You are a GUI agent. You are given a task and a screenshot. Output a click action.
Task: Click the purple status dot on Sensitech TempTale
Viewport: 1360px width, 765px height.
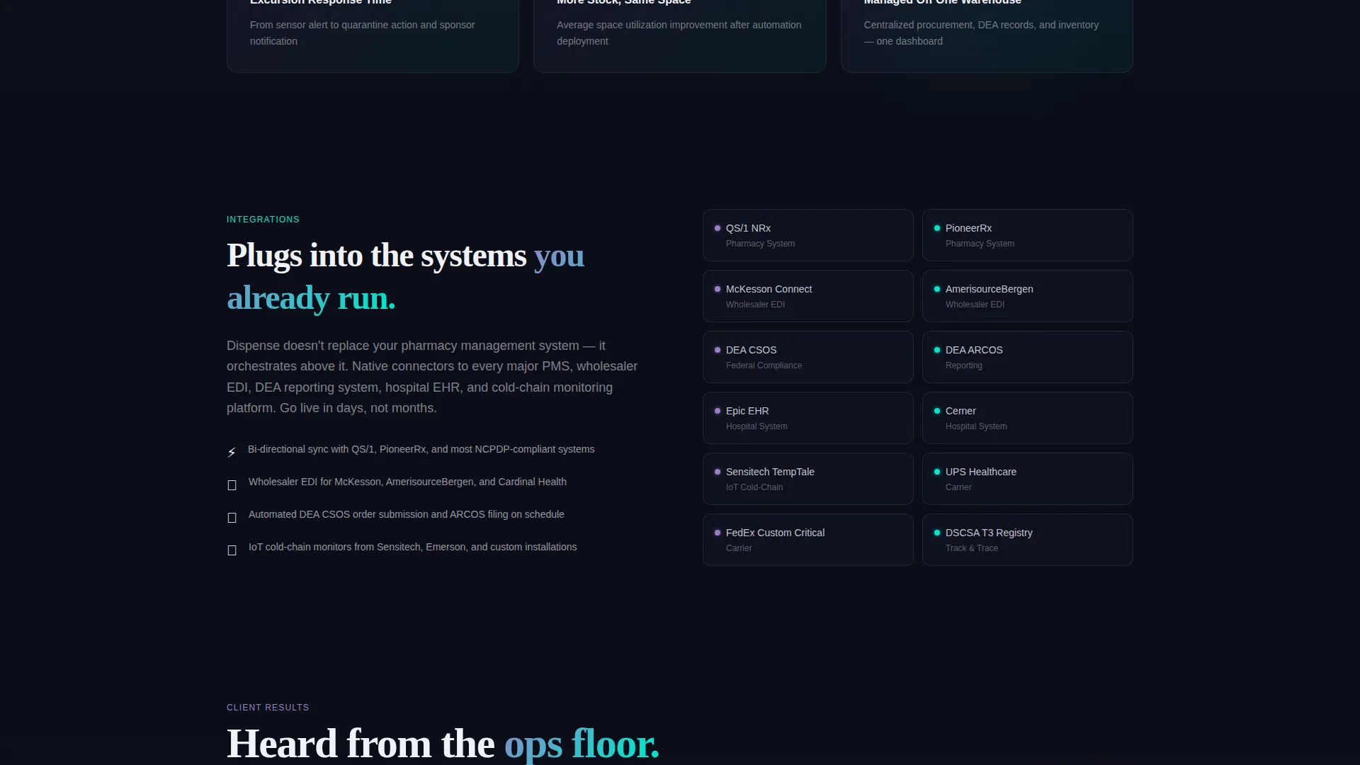718,472
